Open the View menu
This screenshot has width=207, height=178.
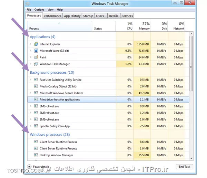click(x=50, y=10)
